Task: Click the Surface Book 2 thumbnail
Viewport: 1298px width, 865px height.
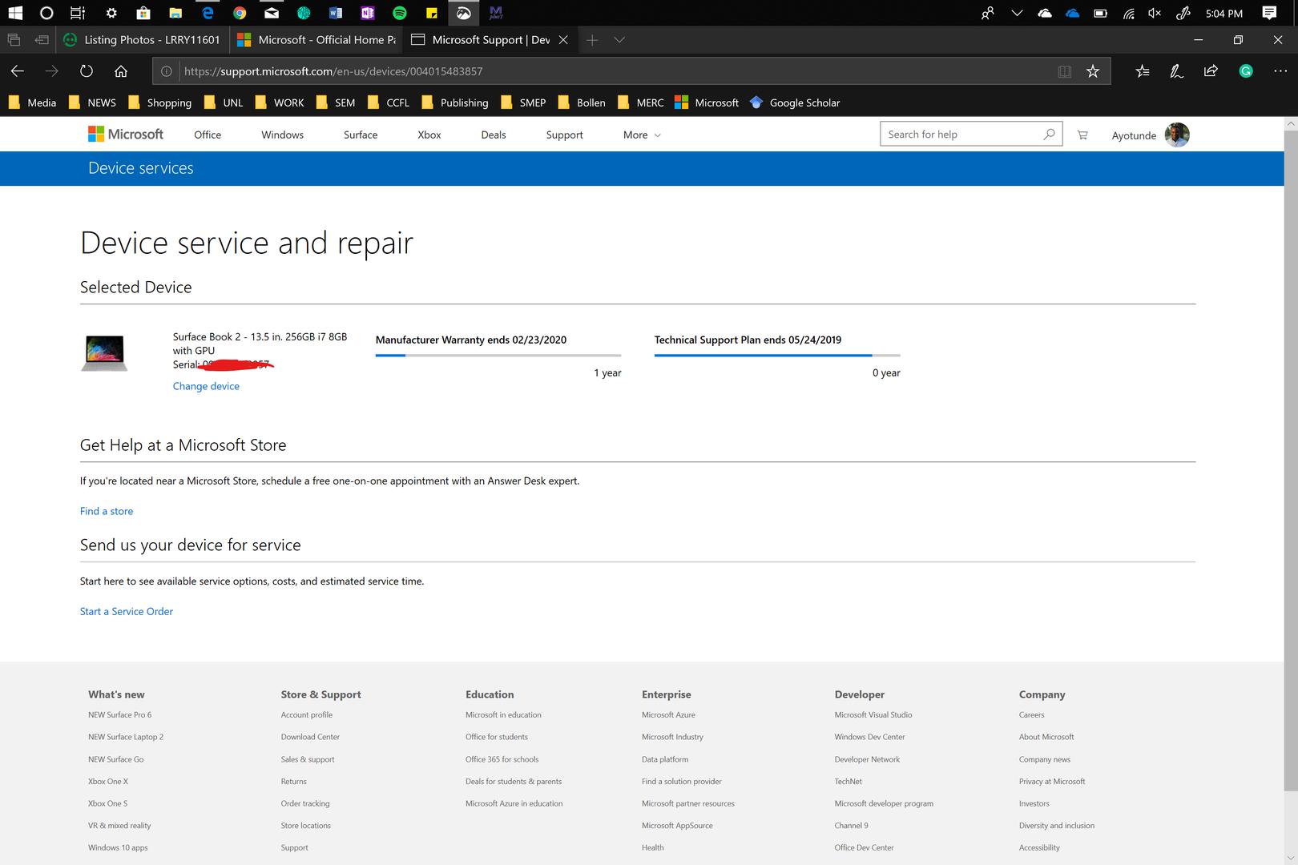Action: point(104,352)
